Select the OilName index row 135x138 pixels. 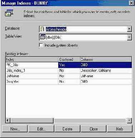(69, 76)
